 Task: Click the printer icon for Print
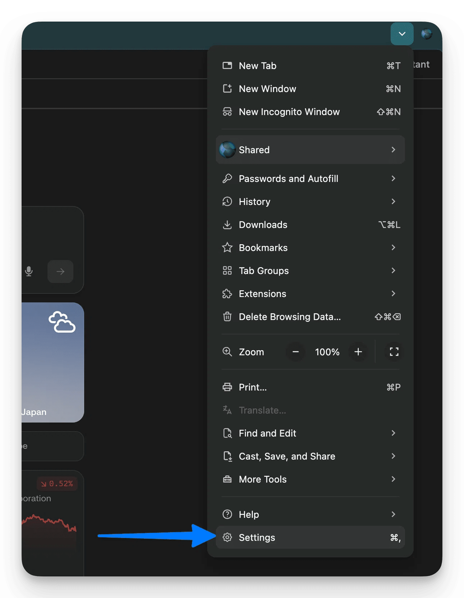pyautogui.click(x=227, y=387)
